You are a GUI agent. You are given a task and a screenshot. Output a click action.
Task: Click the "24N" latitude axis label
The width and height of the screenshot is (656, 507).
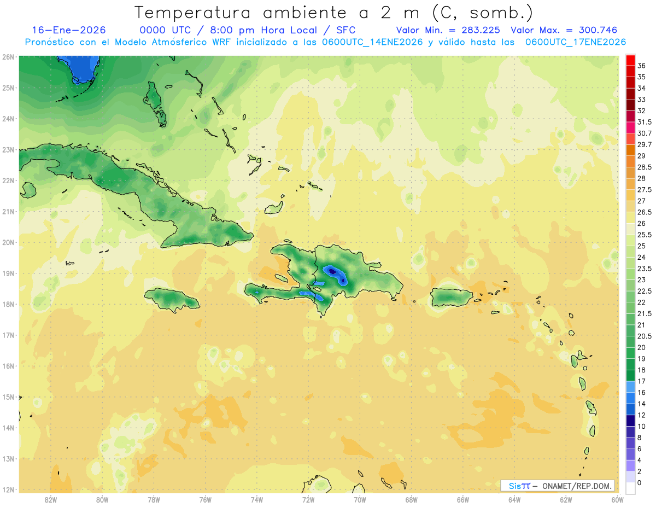8,118
